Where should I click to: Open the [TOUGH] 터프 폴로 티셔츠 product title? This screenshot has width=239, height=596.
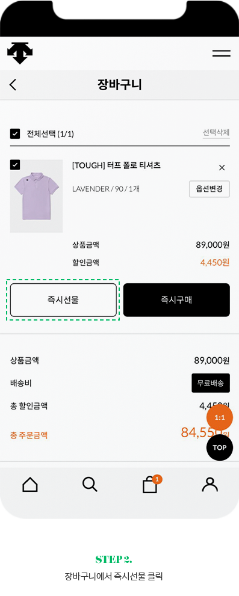pos(116,165)
